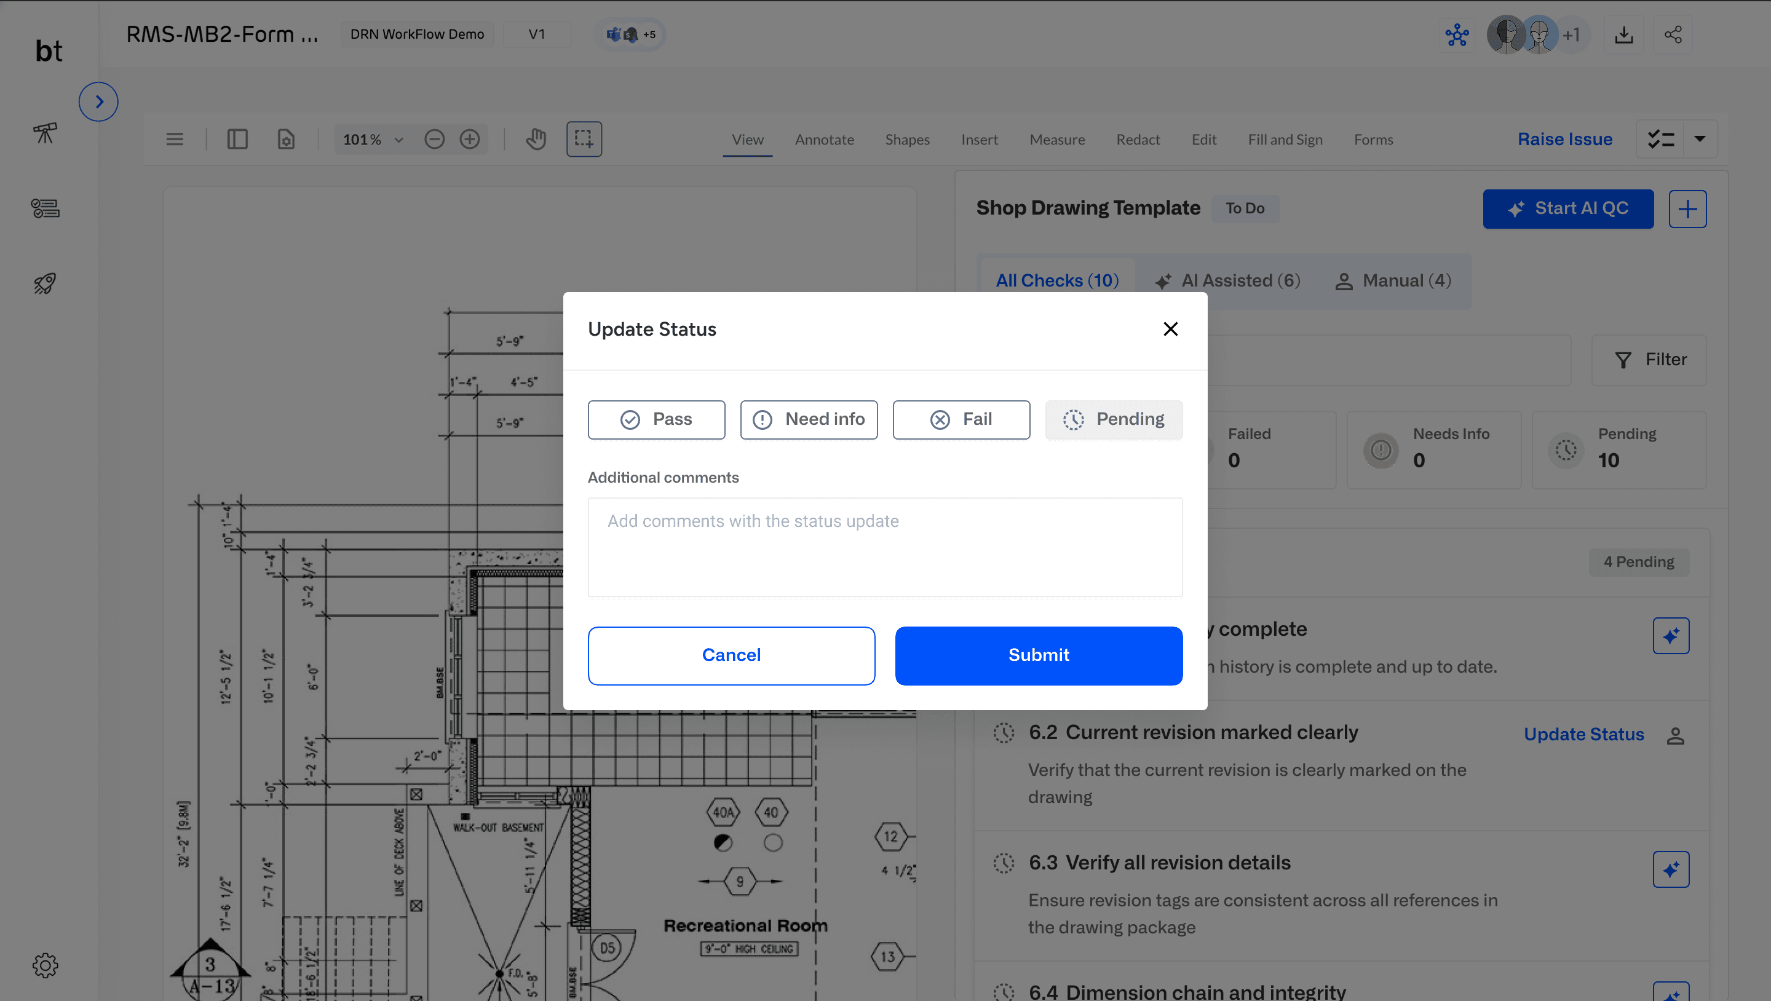Click the RMS-MB2-Form document title
Image resolution: width=1771 pixels, height=1001 pixels.
pyautogui.click(x=222, y=34)
